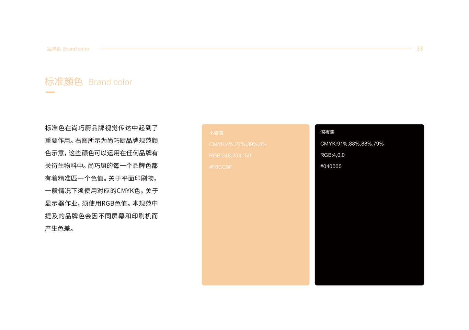Click paragraph line starting '关衍生物料中'
Screen dimensions: 469x330
(x=101, y=166)
